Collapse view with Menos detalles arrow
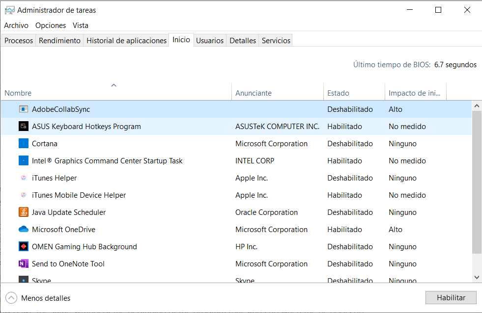482x313 pixels. tap(11, 298)
